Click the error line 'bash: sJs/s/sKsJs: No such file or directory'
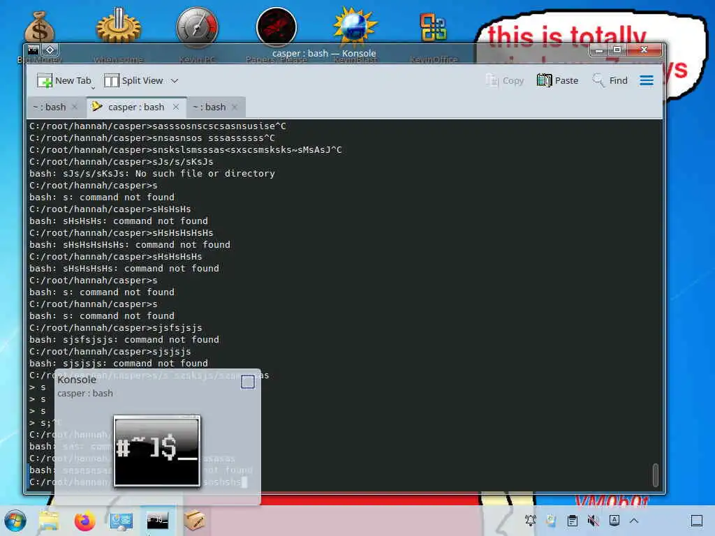Image resolution: width=715 pixels, height=536 pixels. (152, 174)
